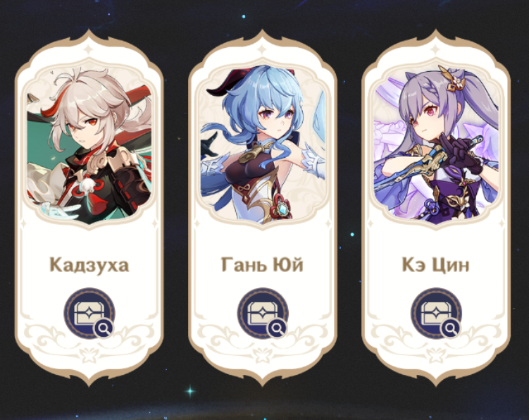Click the star ornament atop Кадзуха's card
Image resolution: width=529 pixels, height=420 pixels.
[89, 49]
